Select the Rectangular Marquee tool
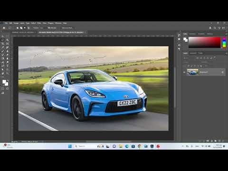228x171 pixels. click(7, 36)
